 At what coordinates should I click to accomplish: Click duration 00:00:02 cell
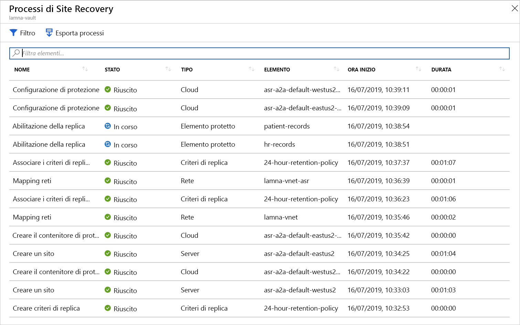click(443, 217)
